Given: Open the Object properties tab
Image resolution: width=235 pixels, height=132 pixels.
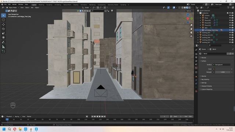Looking at the screenshot, I should click(196, 77).
